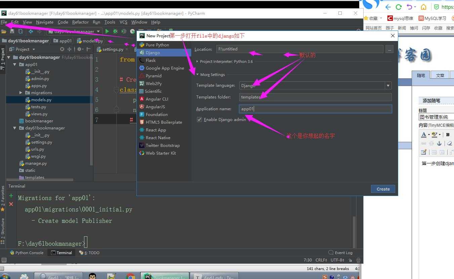
Task: Click the Open folder toolbar icon in PyCharm
Action: point(4,31)
